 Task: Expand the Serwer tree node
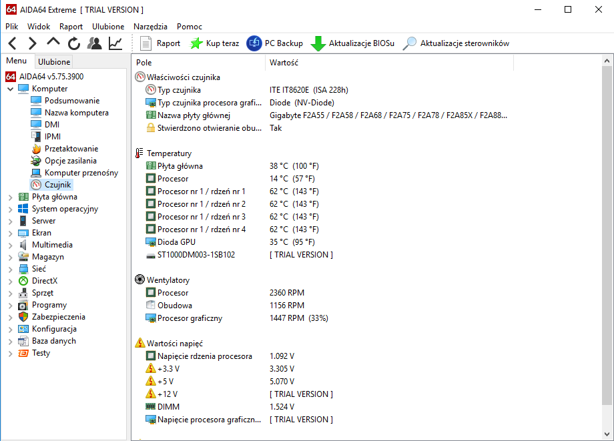(11, 222)
